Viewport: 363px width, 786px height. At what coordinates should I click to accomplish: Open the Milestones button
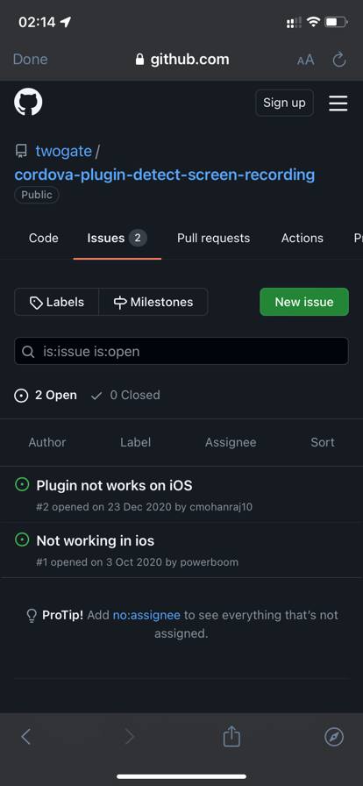pos(153,302)
